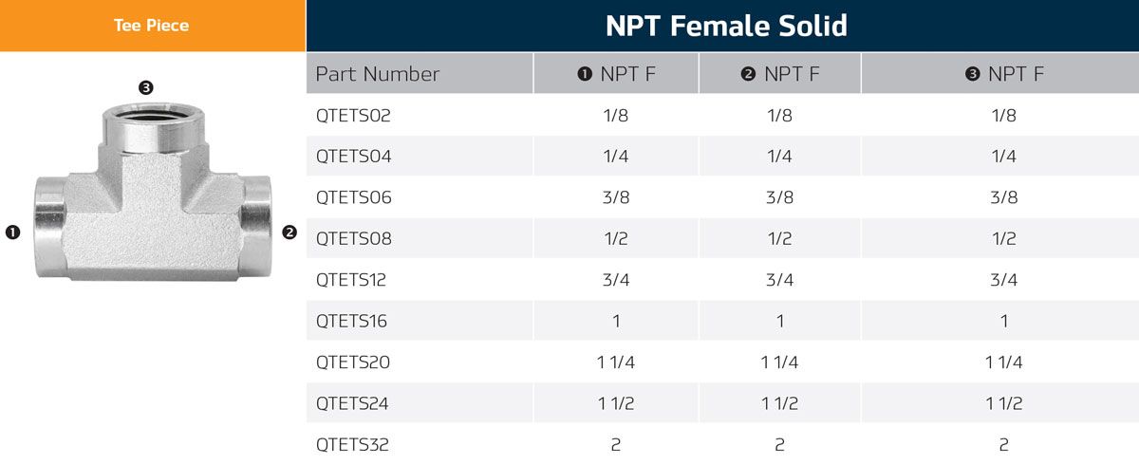Select the Part Number column header
This screenshot has width=1139, height=465.
378,74
